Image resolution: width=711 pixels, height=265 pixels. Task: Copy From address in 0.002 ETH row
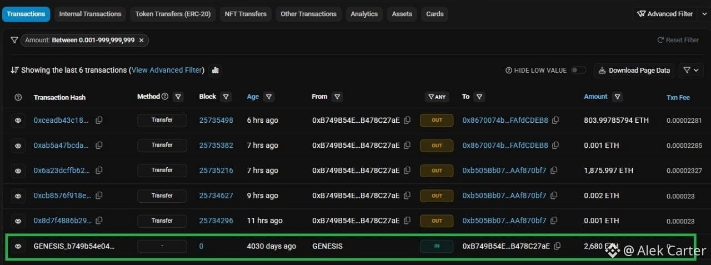click(x=407, y=195)
